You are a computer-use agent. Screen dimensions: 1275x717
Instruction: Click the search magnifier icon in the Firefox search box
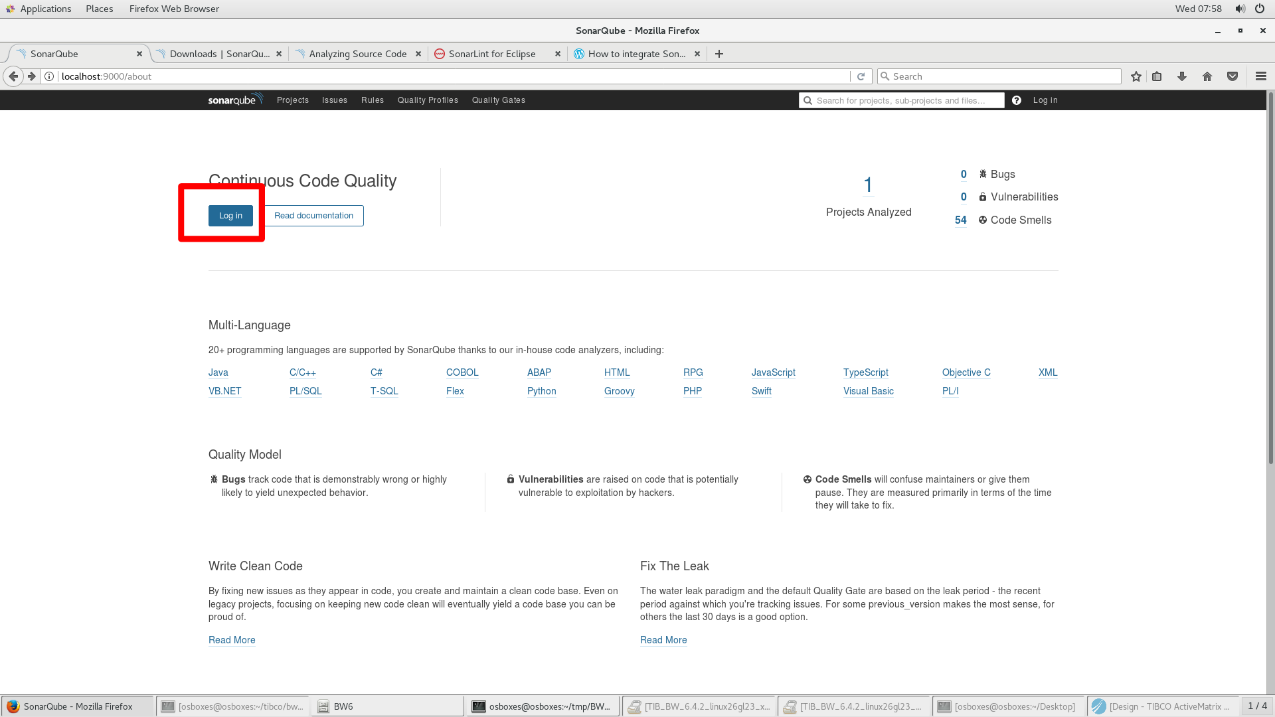click(885, 76)
